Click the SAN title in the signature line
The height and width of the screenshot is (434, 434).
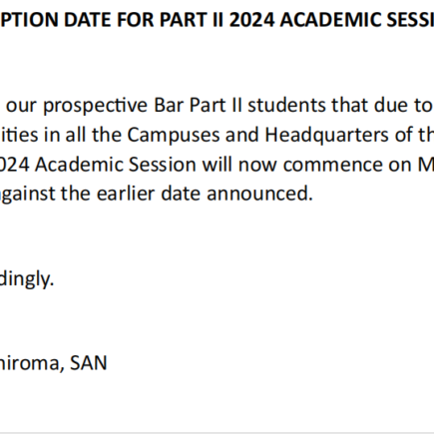pos(89,363)
